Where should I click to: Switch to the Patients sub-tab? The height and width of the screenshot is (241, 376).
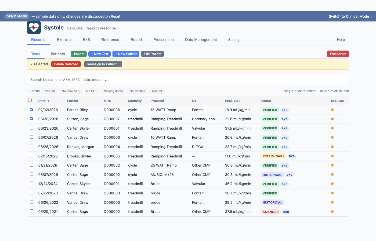coord(58,54)
